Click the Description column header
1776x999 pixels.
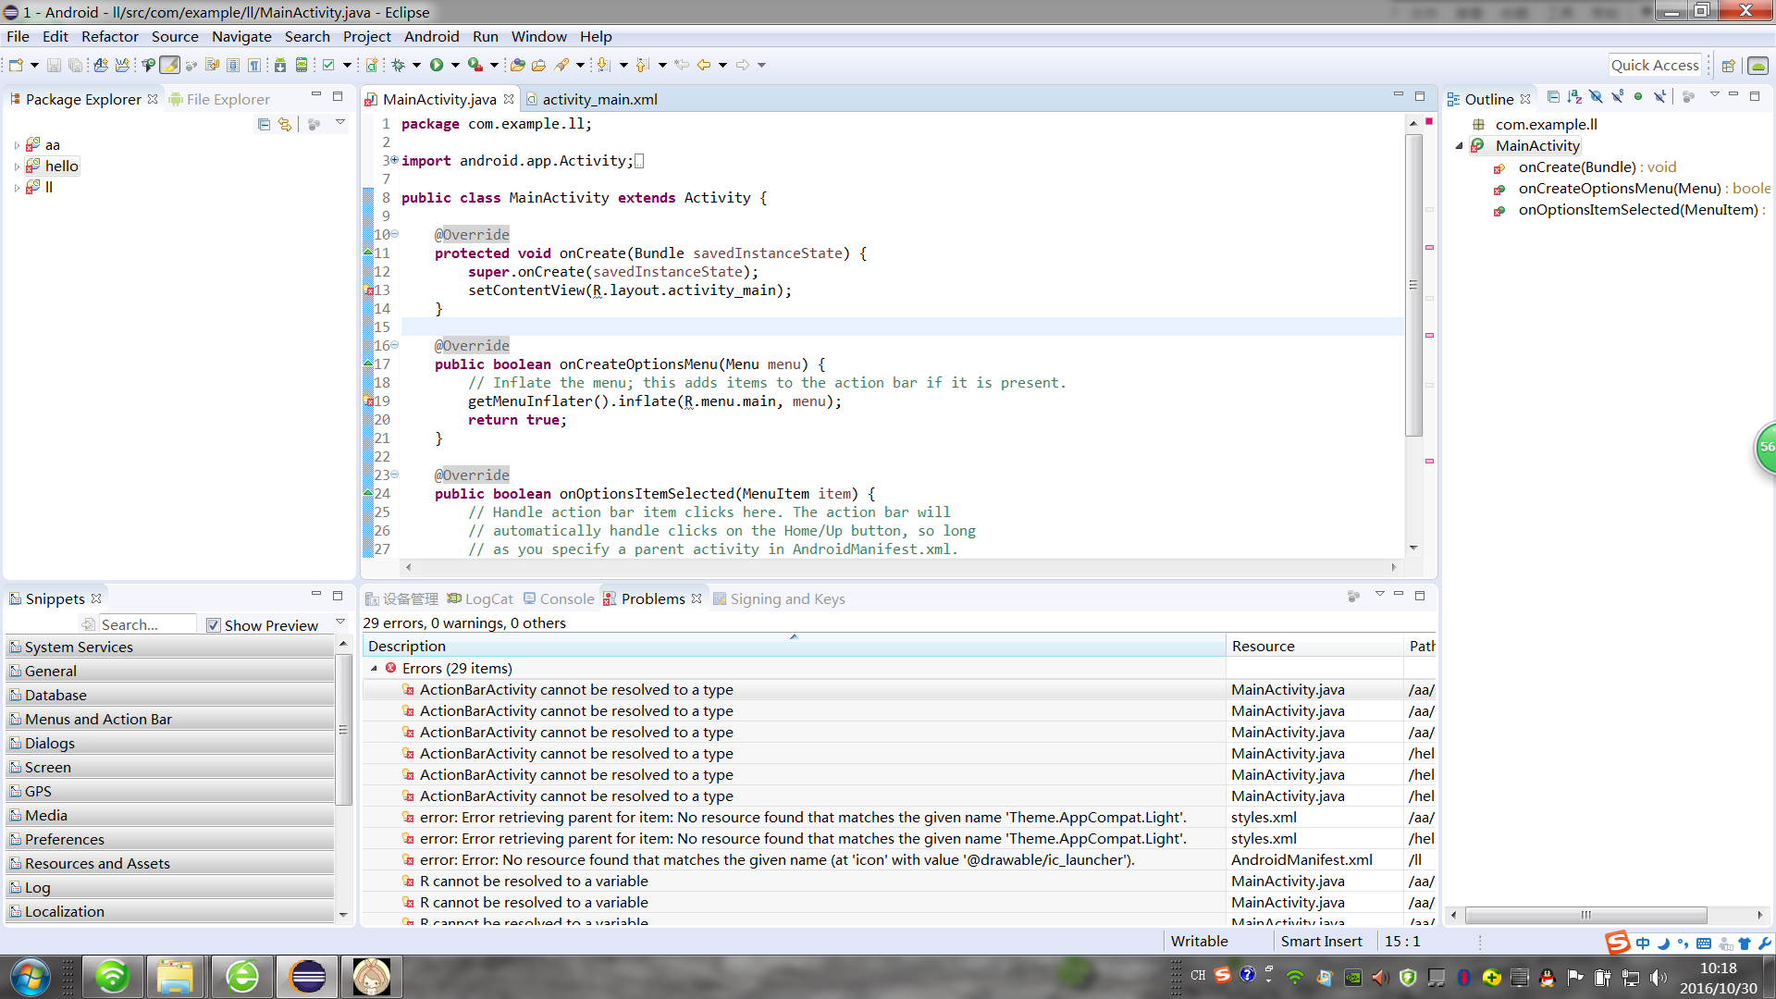pos(795,646)
